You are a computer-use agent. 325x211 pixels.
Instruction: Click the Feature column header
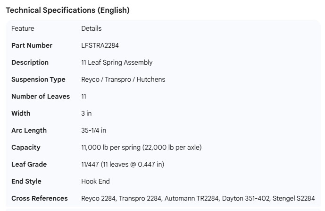pos(23,28)
